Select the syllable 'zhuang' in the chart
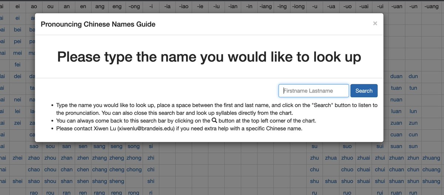The image size is (444, 195). pos(431,158)
